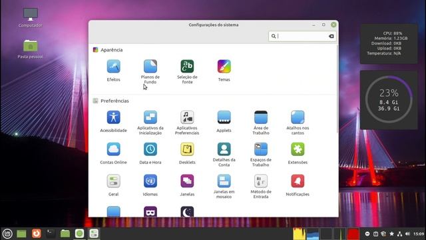Screen dimensions: 426x240
Task: Click the star tray icon
Action: coord(391,234)
